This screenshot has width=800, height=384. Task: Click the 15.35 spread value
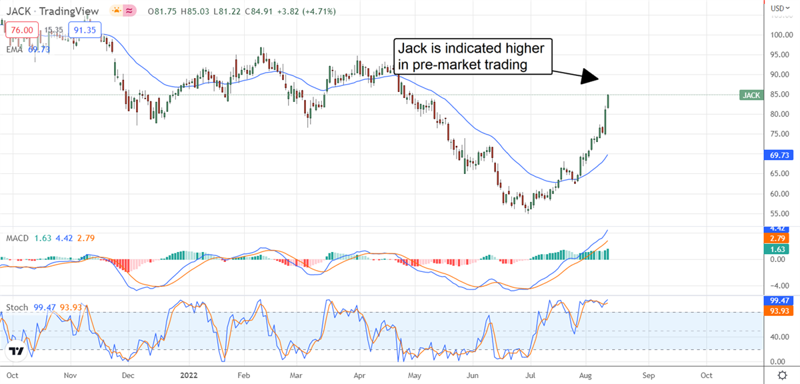[x=54, y=30]
